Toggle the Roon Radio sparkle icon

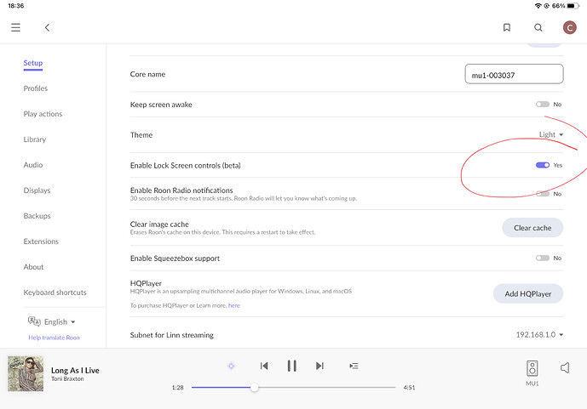(231, 366)
